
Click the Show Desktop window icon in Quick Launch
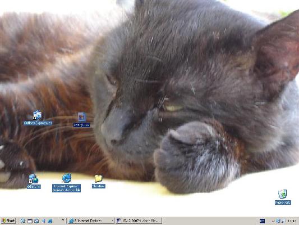pyautogui.click(x=30, y=221)
